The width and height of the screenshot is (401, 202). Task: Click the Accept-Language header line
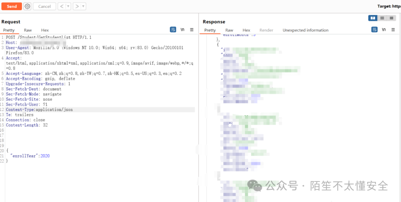pyautogui.click(x=94, y=74)
